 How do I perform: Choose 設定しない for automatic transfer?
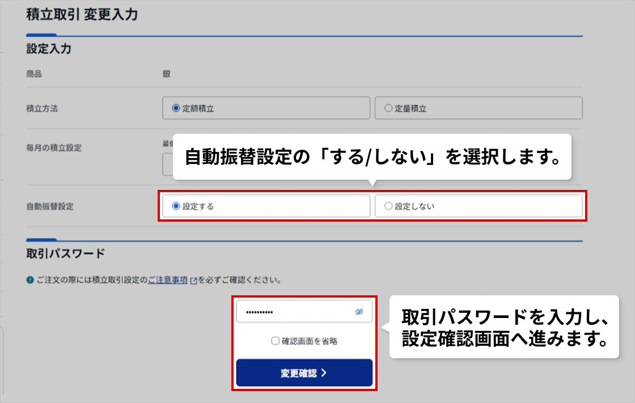(388, 206)
